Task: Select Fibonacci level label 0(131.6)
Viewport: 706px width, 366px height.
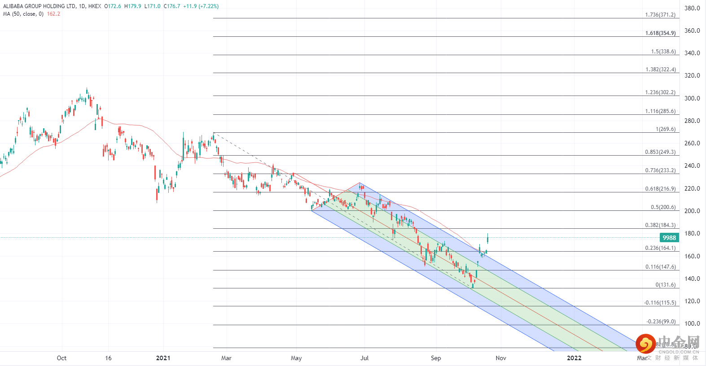Action: tap(666, 285)
